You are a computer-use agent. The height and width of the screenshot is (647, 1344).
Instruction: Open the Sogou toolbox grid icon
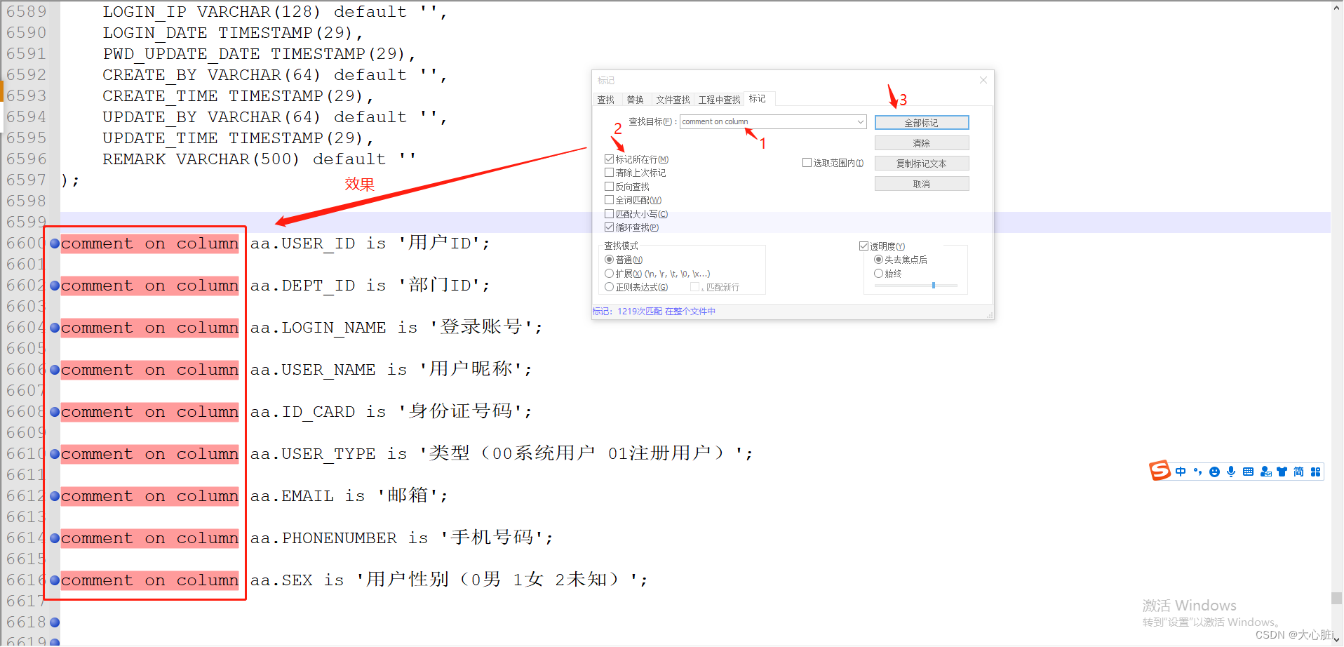[1315, 472]
